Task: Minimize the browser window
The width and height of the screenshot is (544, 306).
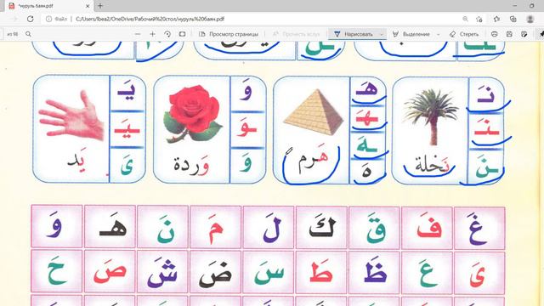Action: click(x=515, y=6)
